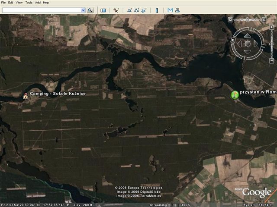The width and height of the screenshot is (277, 207).
Task: Open the ruler measurement tool
Action: 157,10
